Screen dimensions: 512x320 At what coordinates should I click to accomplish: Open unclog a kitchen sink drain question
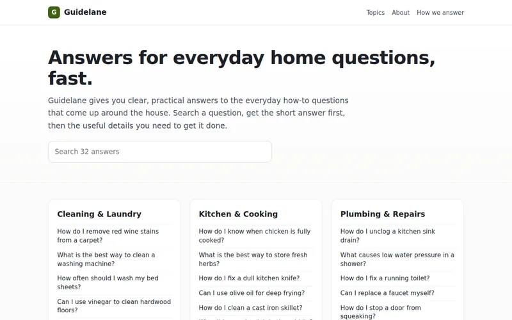click(388, 236)
